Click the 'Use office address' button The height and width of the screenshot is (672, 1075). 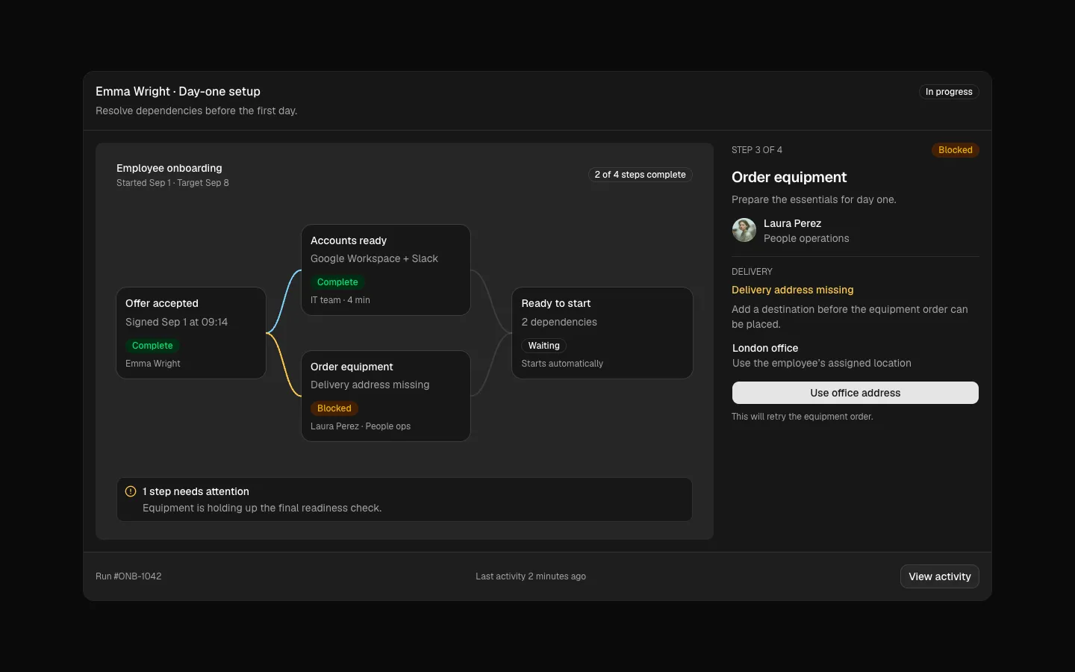[x=856, y=393]
